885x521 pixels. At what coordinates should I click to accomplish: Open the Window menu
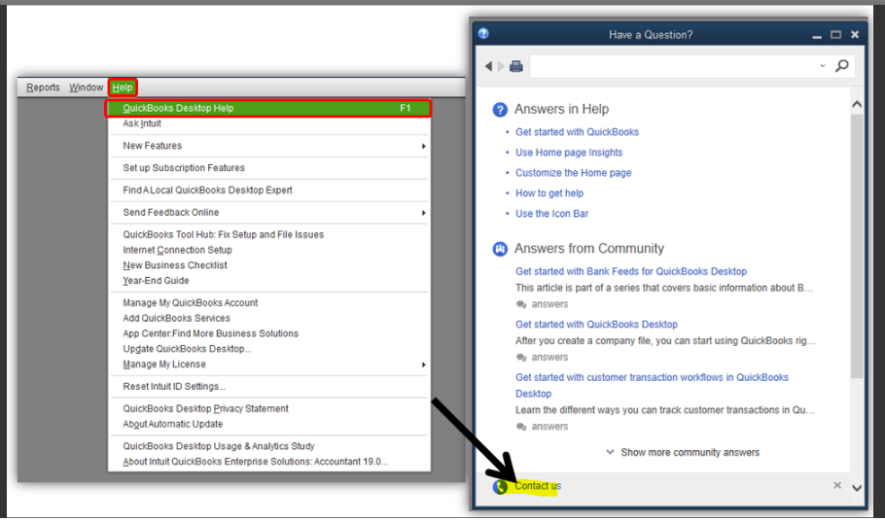tap(86, 87)
